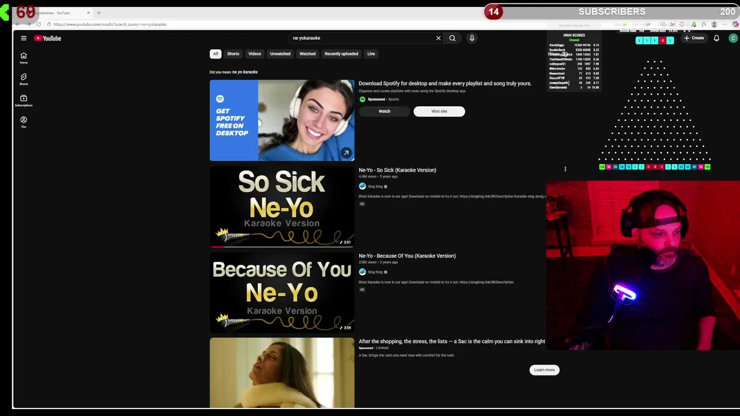Click the Create button
Image resolution: width=740 pixels, height=416 pixels.
point(694,38)
